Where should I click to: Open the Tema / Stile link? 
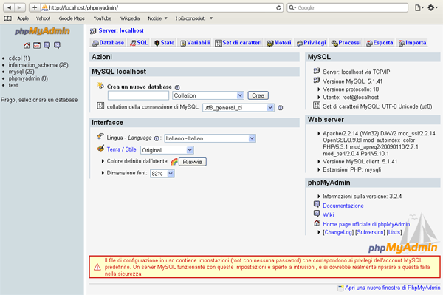tap(122, 149)
